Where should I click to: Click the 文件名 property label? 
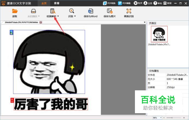[151, 75]
